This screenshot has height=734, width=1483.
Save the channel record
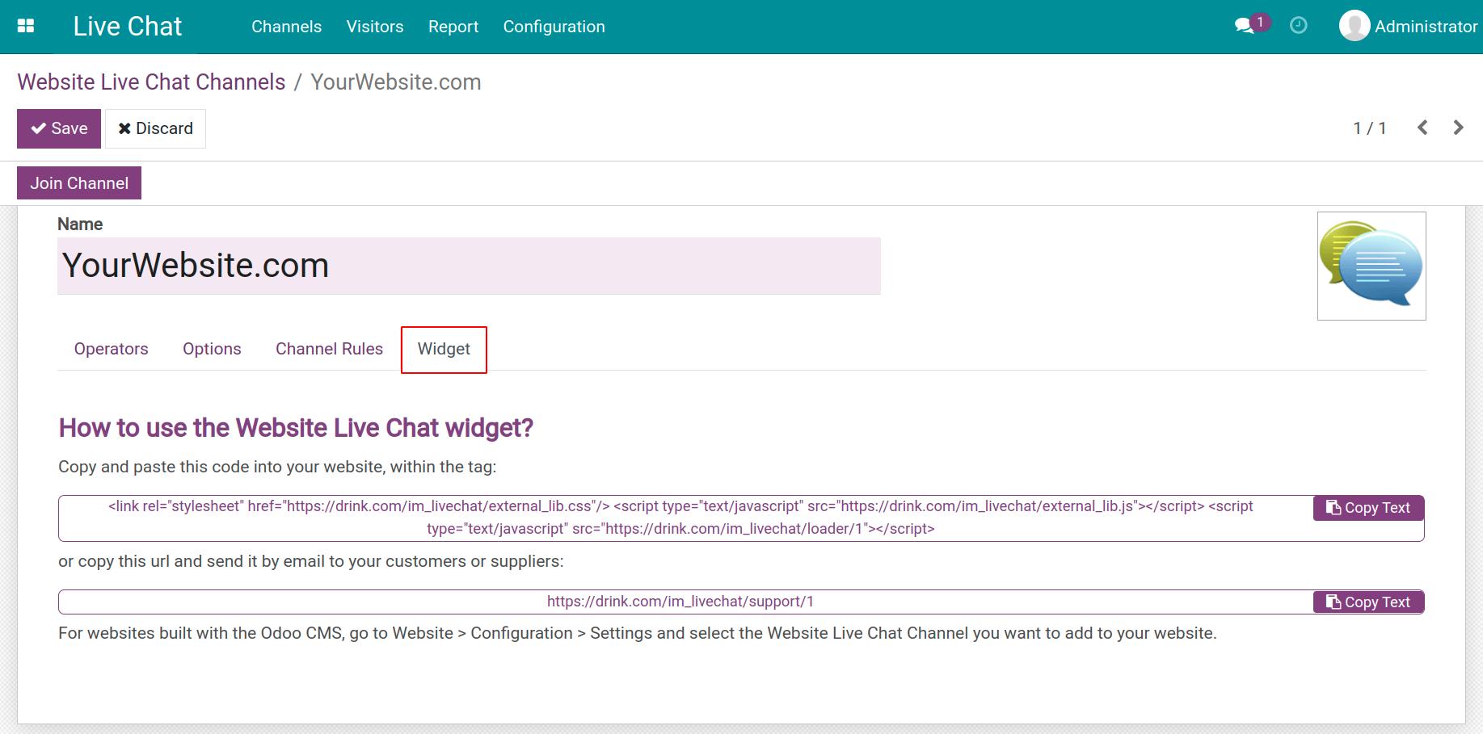(x=59, y=128)
